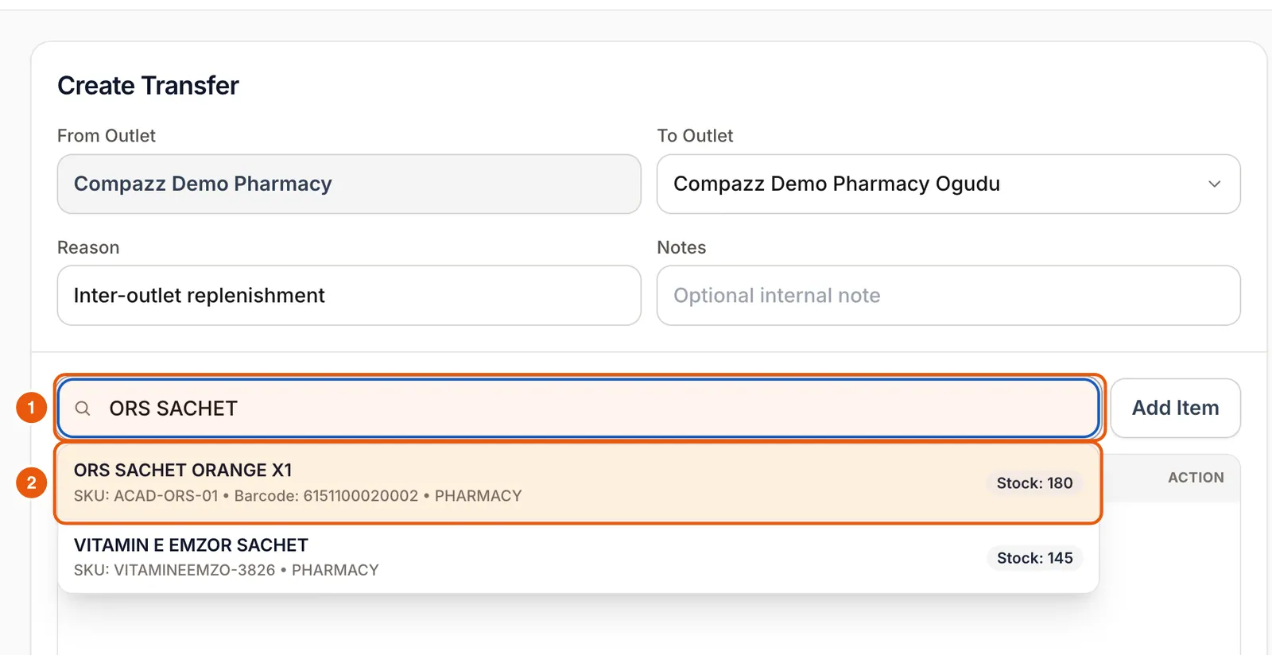Screen dimensions: 1272x655
Task: Focus the ORS SACHET search field
Action: tap(579, 408)
